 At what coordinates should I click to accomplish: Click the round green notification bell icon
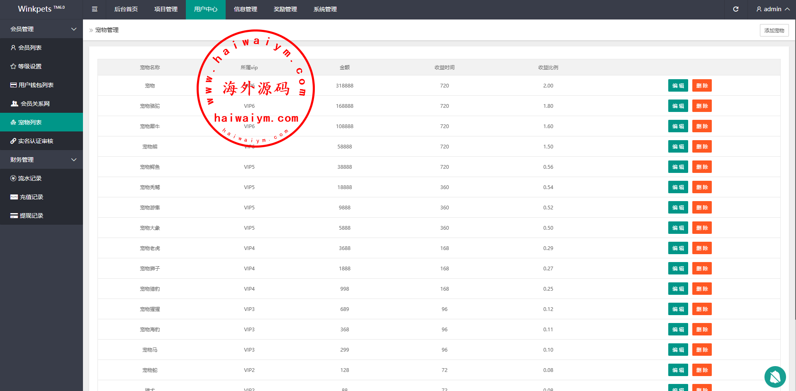(775, 376)
